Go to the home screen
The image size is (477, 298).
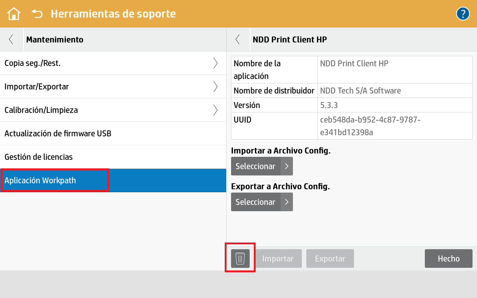[14, 14]
